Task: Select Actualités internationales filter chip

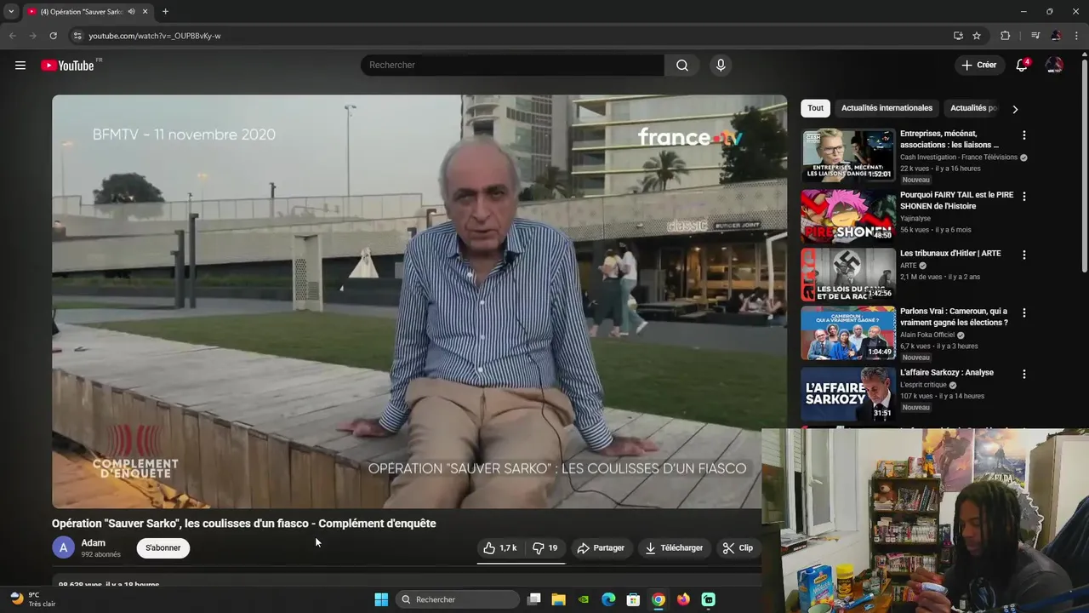Action: [x=887, y=108]
